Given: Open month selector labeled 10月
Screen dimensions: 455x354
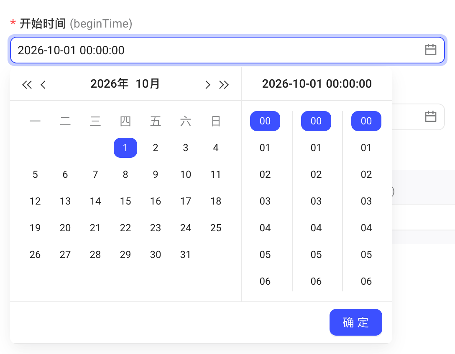Looking at the screenshot, I should (148, 84).
